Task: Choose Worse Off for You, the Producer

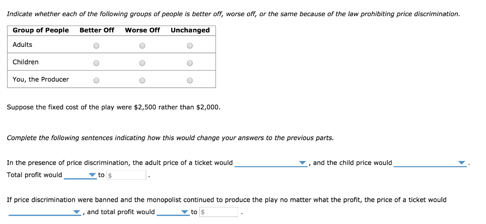Action: coord(142,81)
